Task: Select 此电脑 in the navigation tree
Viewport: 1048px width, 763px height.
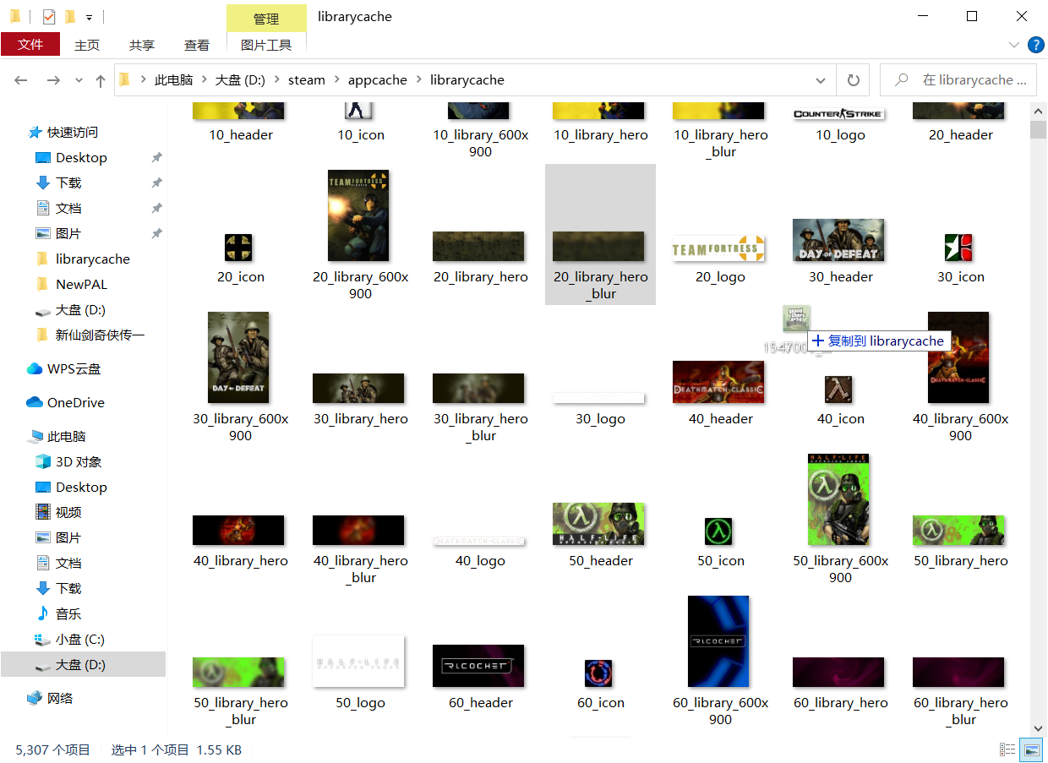Action: click(57, 437)
